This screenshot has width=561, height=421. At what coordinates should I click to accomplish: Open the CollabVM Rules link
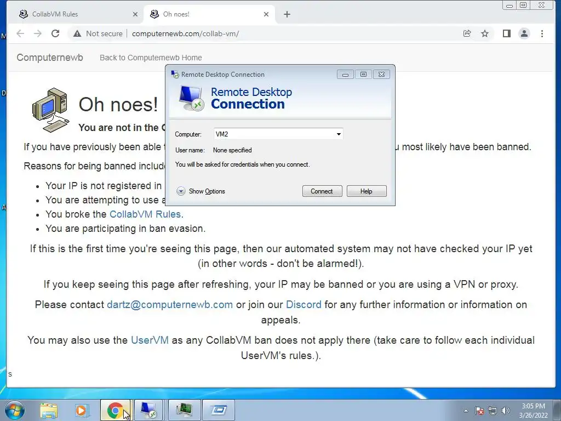coord(145,214)
